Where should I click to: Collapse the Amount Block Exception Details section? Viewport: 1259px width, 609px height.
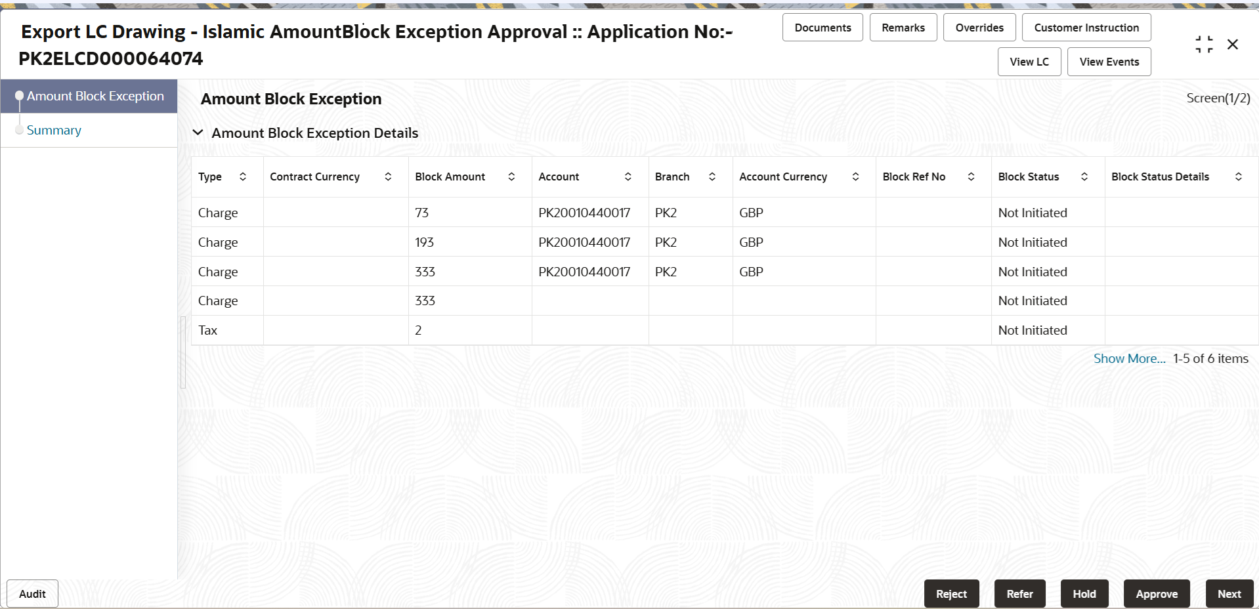pyautogui.click(x=198, y=133)
